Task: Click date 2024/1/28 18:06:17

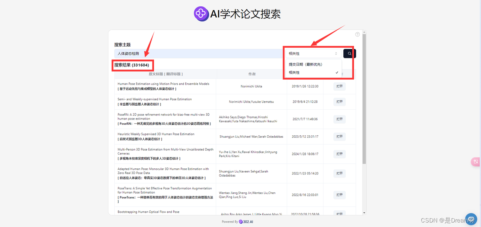Action: (x=306, y=154)
